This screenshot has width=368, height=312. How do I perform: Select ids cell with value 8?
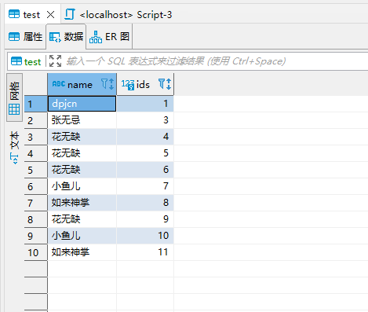click(x=145, y=203)
